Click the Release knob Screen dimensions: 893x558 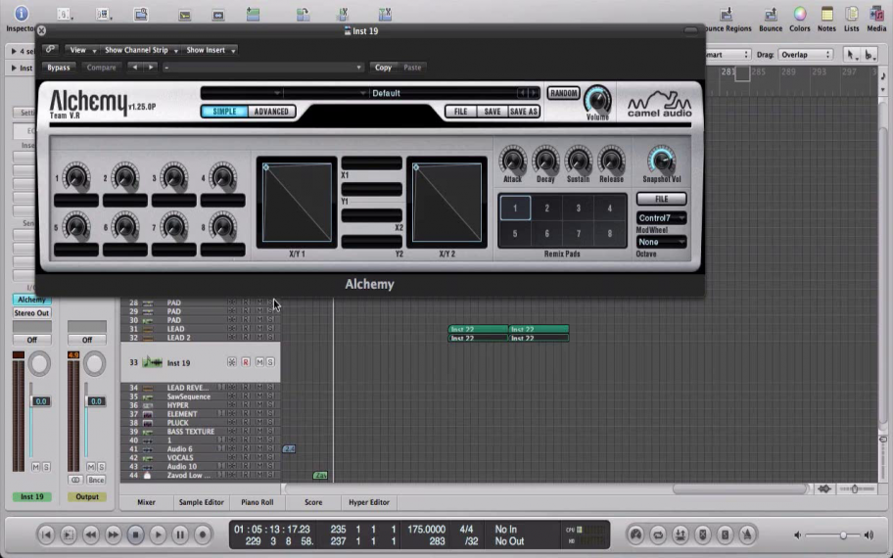click(611, 162)
